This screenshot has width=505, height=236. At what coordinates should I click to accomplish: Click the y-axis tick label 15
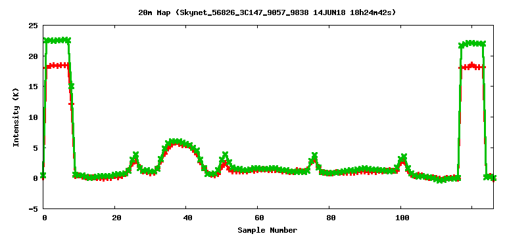tap(33, 87)
